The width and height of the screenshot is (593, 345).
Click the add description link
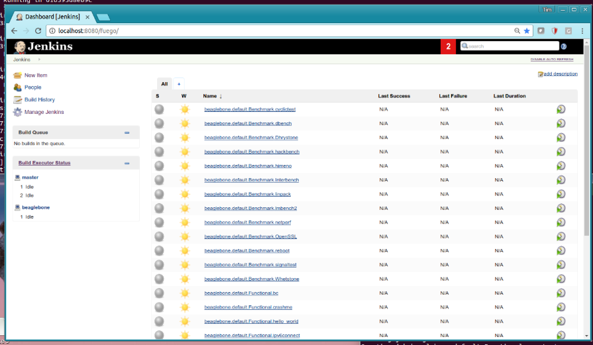[x=561, y=74]
